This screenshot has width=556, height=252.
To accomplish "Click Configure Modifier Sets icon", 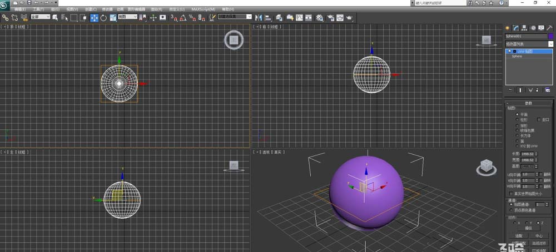I will [548, 90].
